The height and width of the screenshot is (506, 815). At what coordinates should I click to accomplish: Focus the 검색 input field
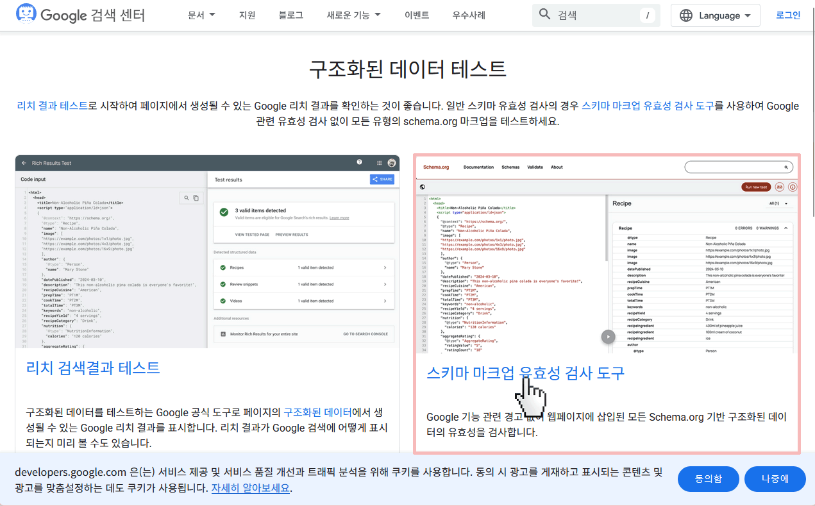click(596, 15)
